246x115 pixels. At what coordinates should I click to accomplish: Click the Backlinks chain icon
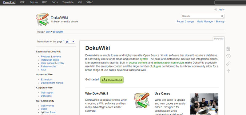(228, 63)
